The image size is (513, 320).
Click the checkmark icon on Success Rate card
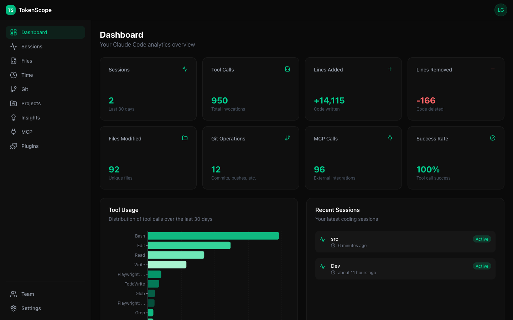coord(493,138)
